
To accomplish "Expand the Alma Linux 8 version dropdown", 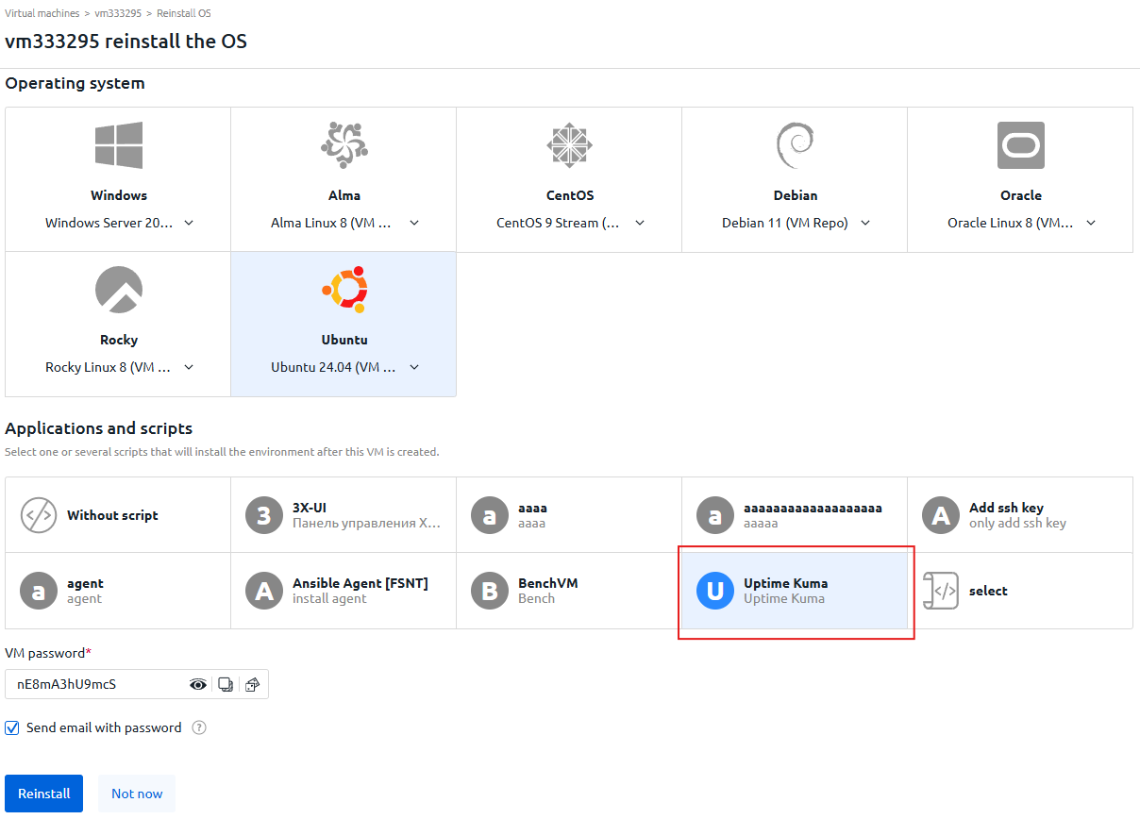I will (x=414, y=223).
